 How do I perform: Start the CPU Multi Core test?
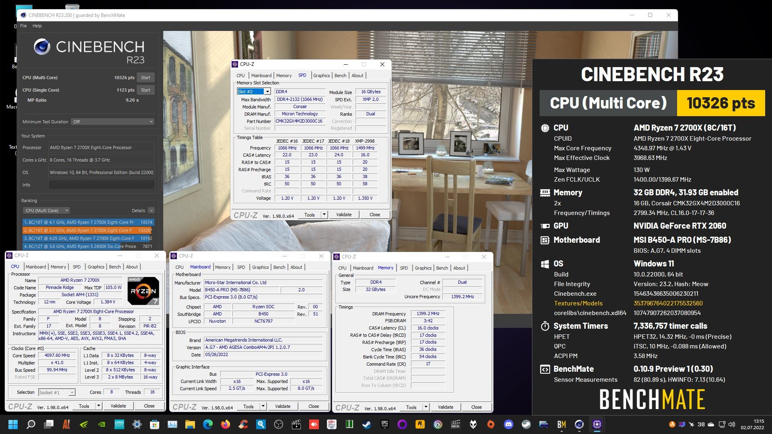click(x=146, y=78)
